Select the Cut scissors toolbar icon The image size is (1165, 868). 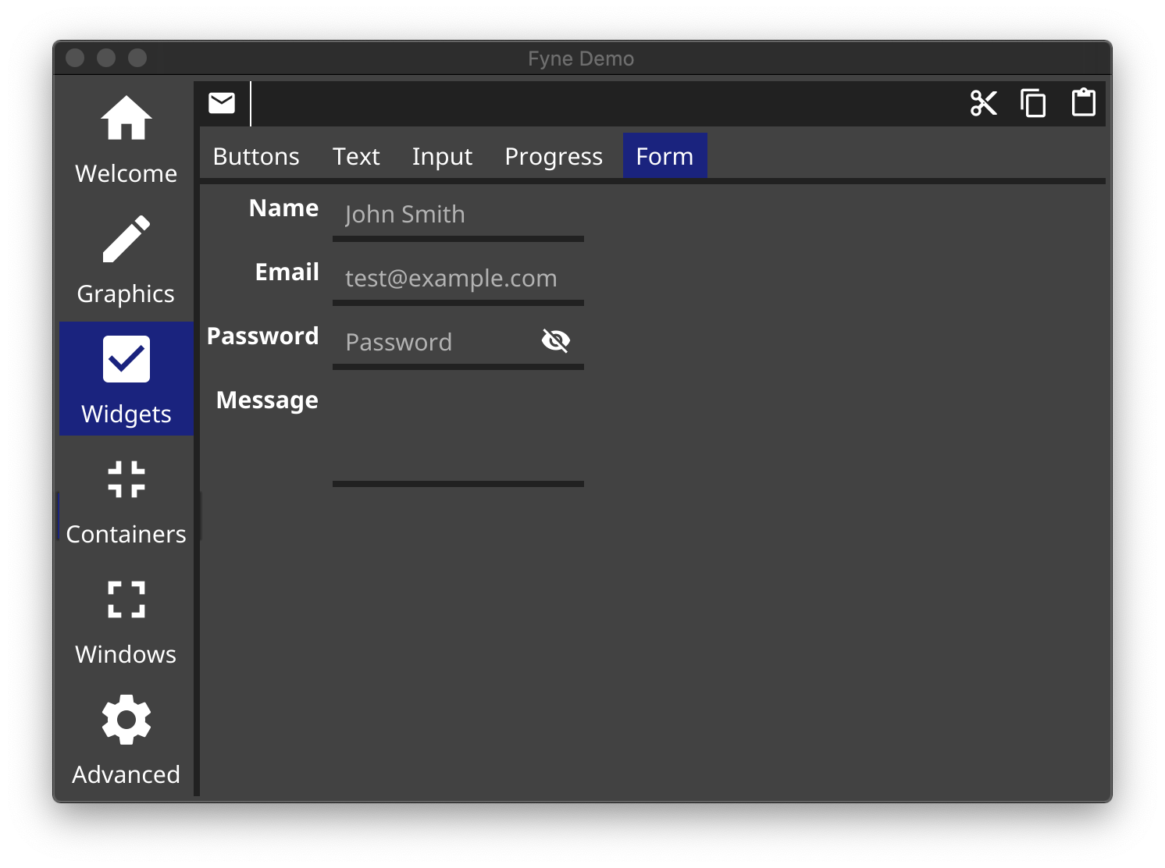984,102
